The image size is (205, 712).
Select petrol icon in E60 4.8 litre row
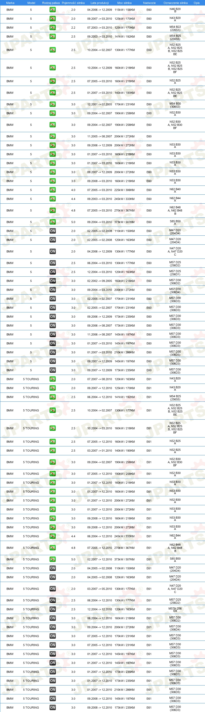pyautogui.click(x=52, y=210)
